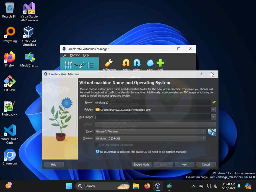Click the Windows 10 OS type icon
Image resolution: width=256 pixels, height=192 pixels.
212,132
